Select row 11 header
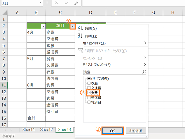The image size is (185, 139). point(4,85)
